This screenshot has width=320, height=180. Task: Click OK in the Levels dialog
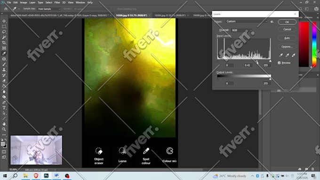pos(287,22)
